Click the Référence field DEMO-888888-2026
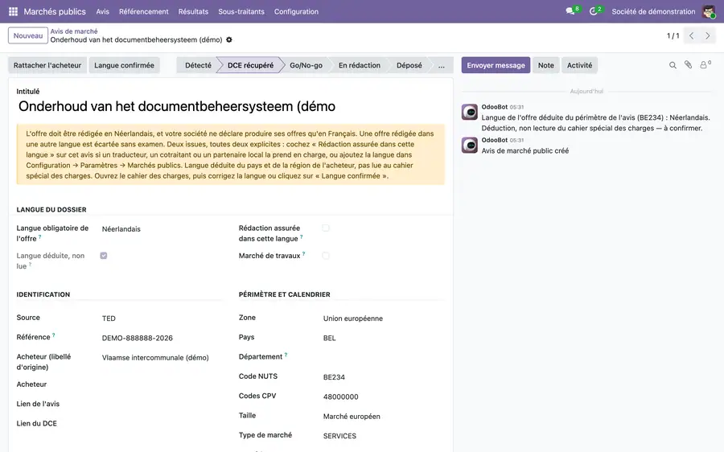Screen dimensions: 724x452 click(x=162, y=338)
